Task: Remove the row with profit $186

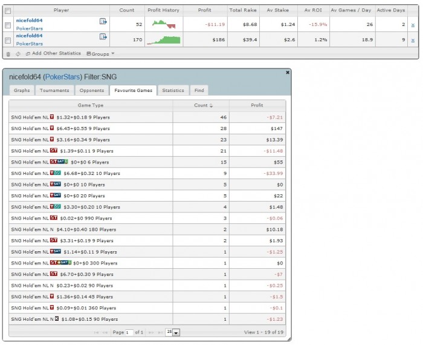Action: 413,41
